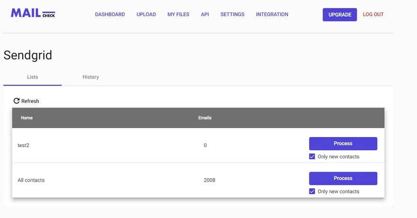Switch to the History tab

click(x=91, y=77)
